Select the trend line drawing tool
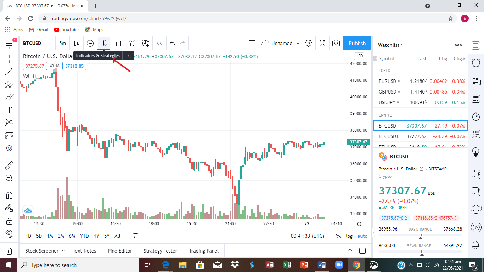The image size is (484, 272). pyautogui.click(x=9, y=72)
